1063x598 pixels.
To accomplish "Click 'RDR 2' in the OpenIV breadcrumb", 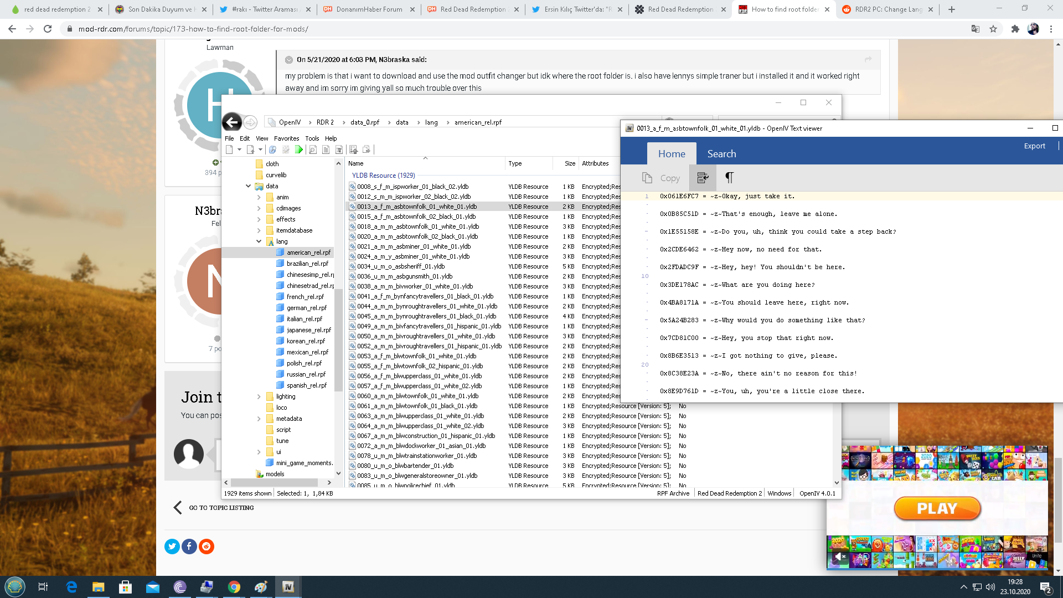I will pos(325,122).
